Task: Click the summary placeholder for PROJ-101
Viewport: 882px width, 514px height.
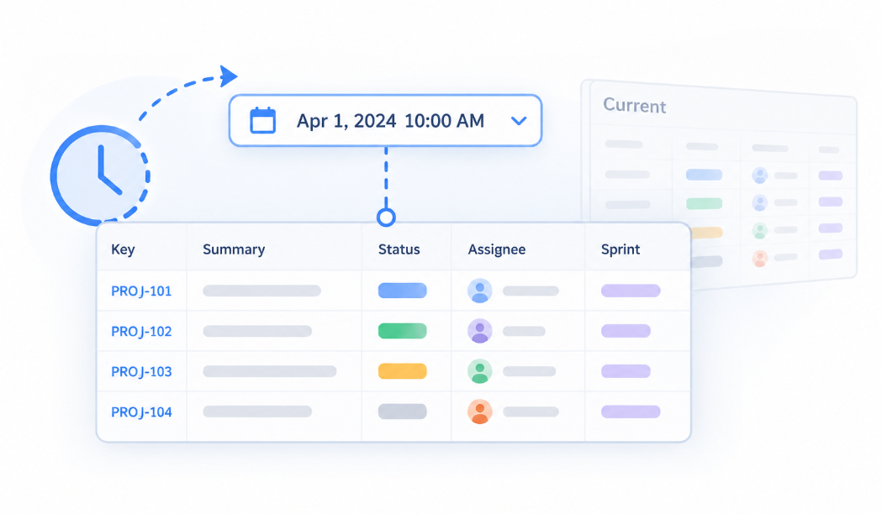Action: [x=261, y=291]
